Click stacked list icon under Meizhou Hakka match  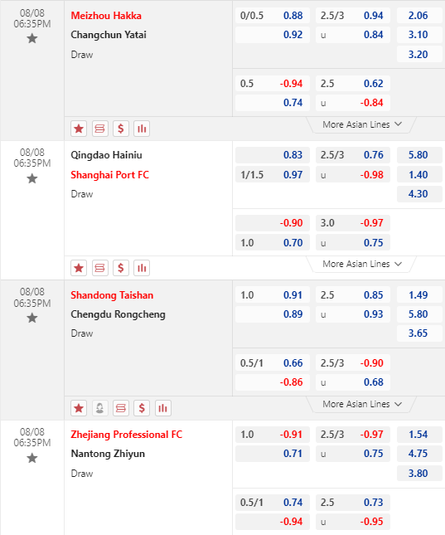click(99, 129)
